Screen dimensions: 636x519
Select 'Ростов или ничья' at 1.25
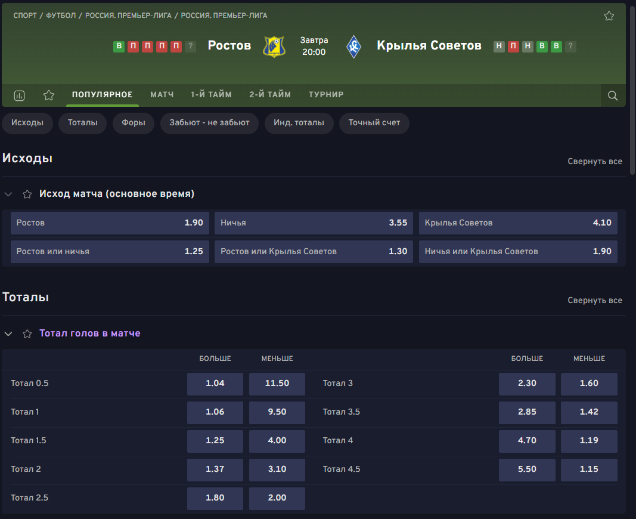(110, 252)
